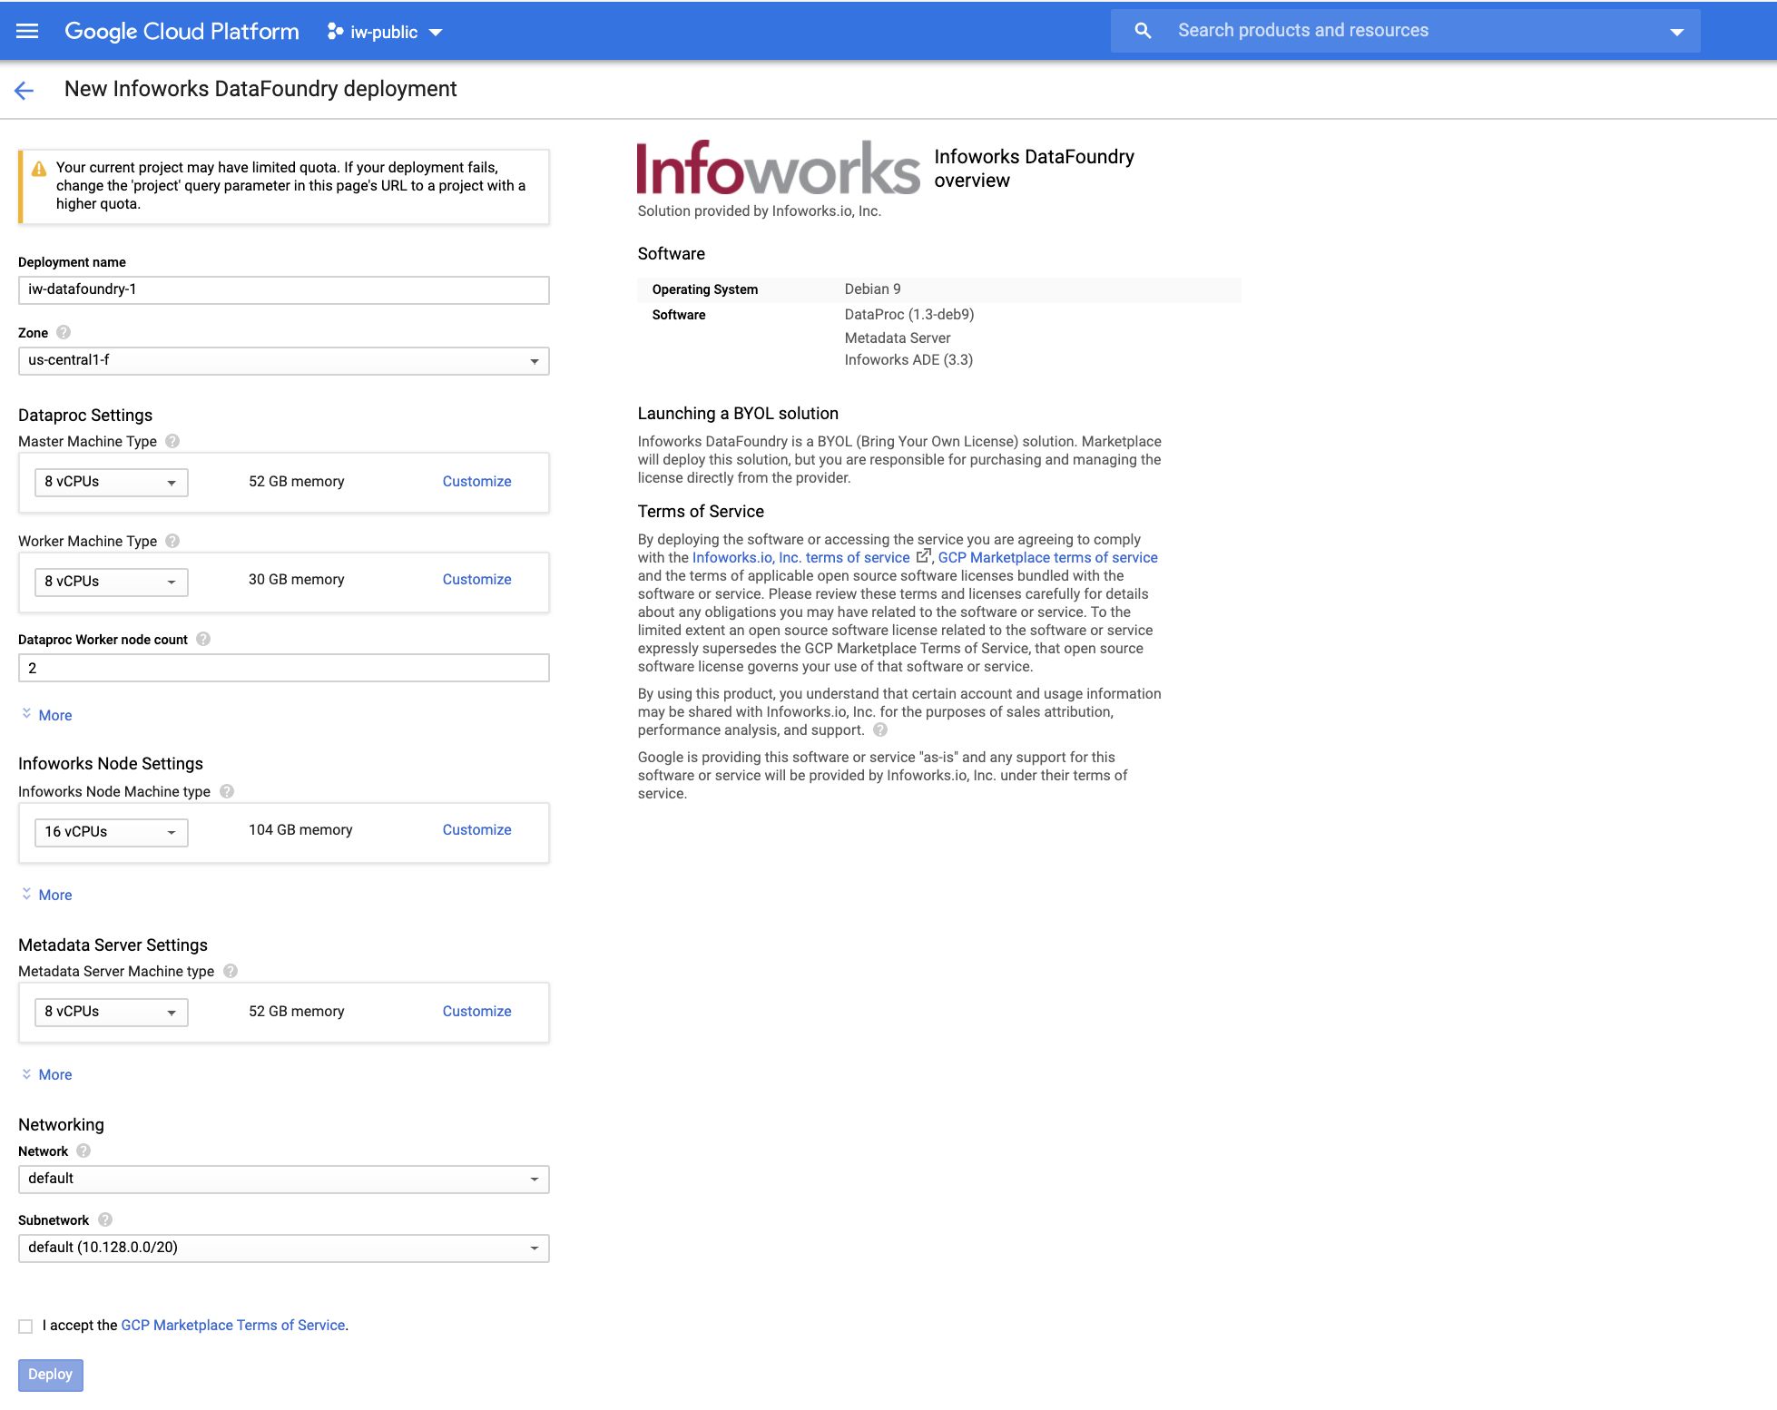Click the external link icon after Infoworks terms

coord(923,556)
